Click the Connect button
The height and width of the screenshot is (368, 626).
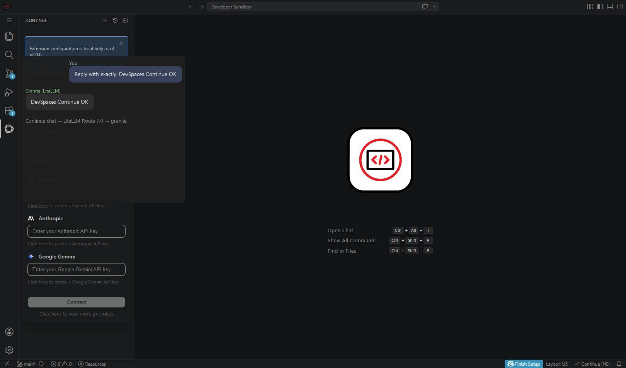[x=77, y=302]
